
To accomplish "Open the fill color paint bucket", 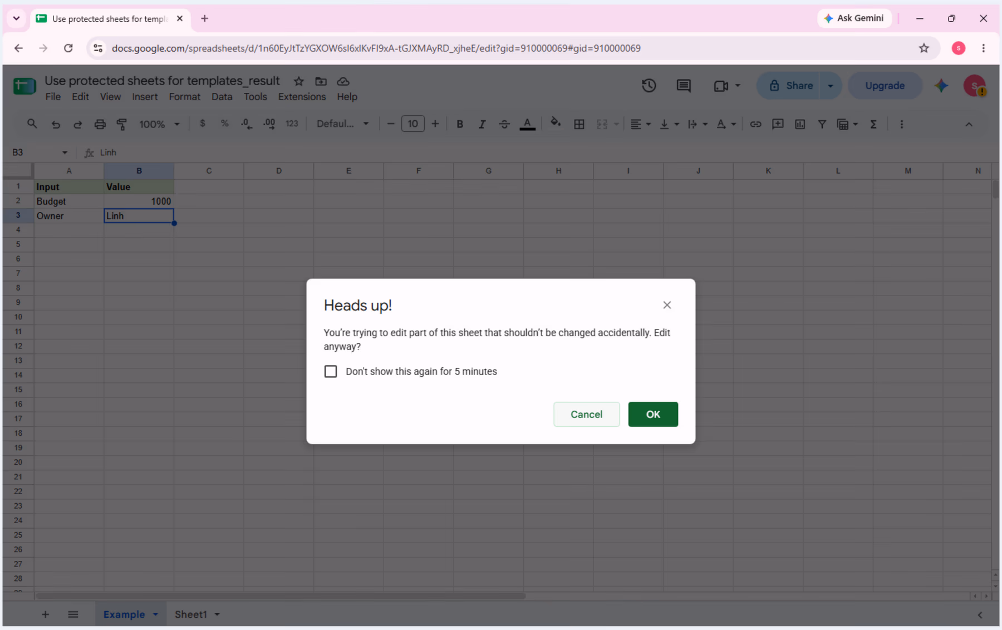I will (x=555, y=123).
